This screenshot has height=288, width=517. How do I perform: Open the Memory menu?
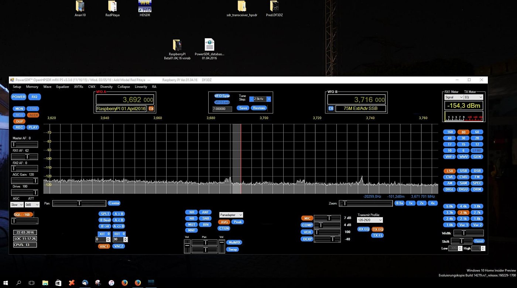(x=32, y=87)
